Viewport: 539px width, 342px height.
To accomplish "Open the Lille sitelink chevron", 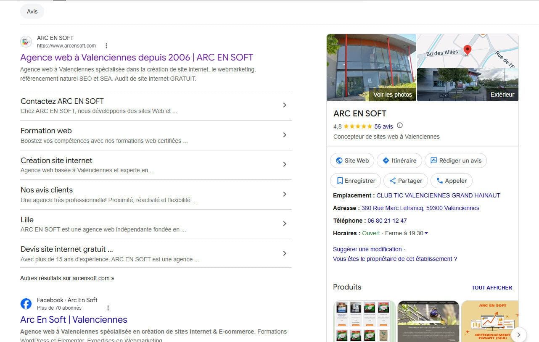I will coord(285,224).
